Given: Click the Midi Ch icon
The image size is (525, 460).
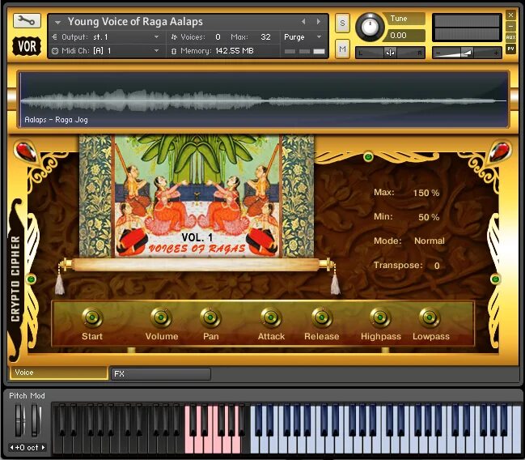Looking at the screenshot, I should coord(55,51).
